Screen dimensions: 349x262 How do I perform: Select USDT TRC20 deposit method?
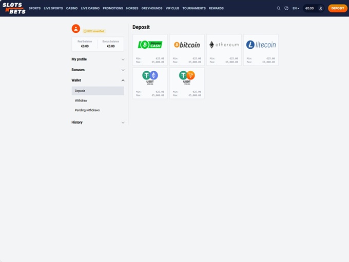point(187,83)
